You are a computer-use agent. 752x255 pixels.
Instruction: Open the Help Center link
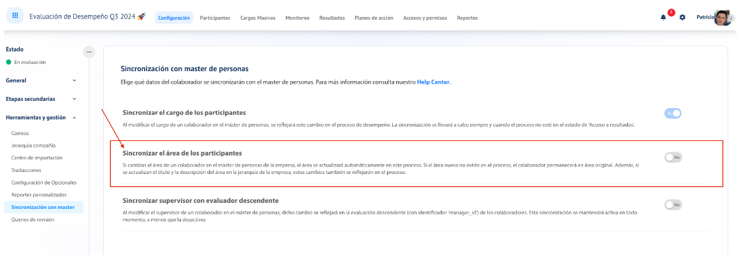coord(433,82)
